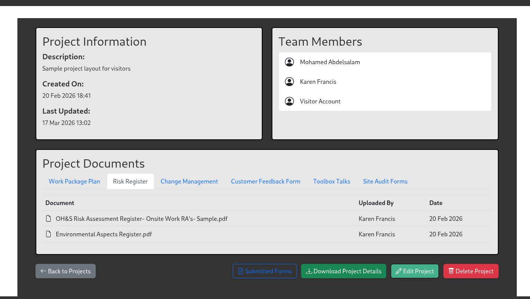Viewport: 530px width, 299px height.
Task: Click the Document column header
Action: point(60,203)
